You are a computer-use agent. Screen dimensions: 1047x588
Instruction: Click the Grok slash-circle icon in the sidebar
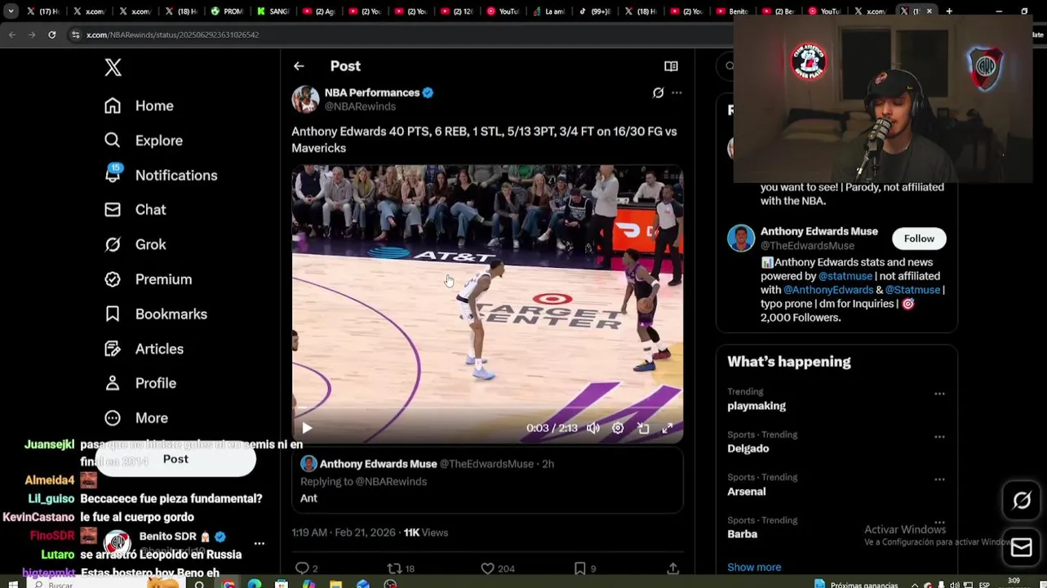pyautogui.click(x=113, y=244)
